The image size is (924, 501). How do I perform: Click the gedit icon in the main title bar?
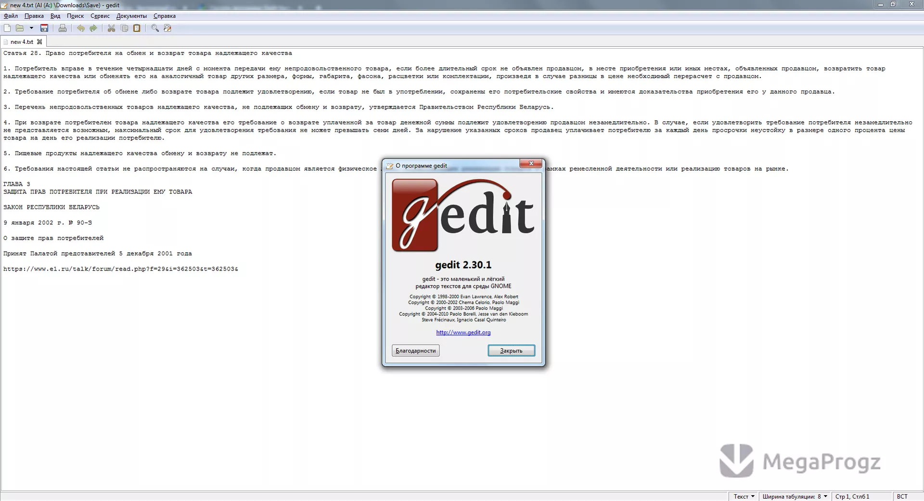5,5
